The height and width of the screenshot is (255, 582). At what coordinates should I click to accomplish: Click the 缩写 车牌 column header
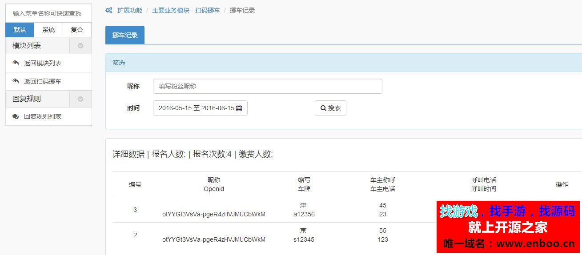point(304,184)
